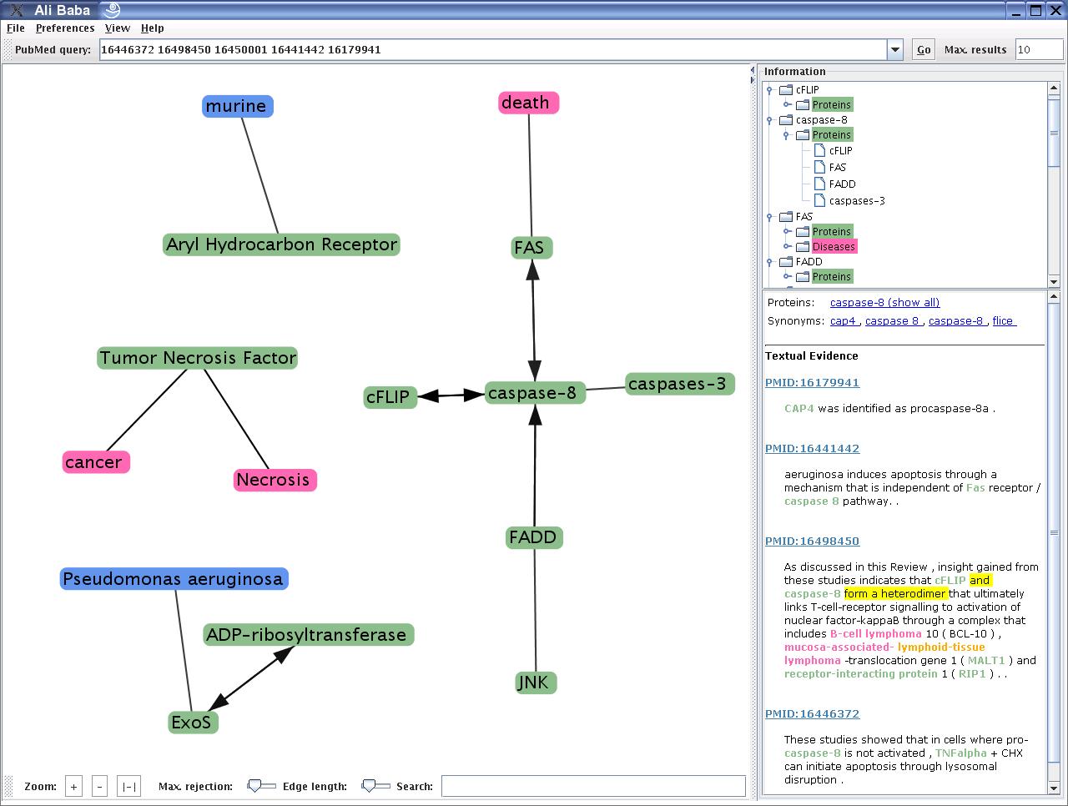The image size is (1068, 806).
Task: Click the zoom in plus button
Action: point(73,786)
